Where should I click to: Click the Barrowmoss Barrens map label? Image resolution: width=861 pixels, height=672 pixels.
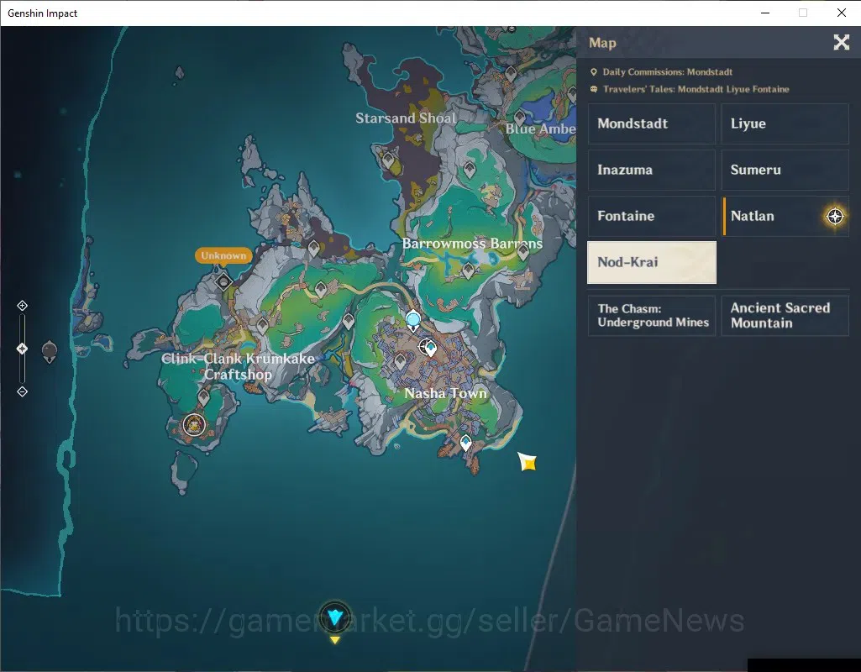(x=472, y=244)
